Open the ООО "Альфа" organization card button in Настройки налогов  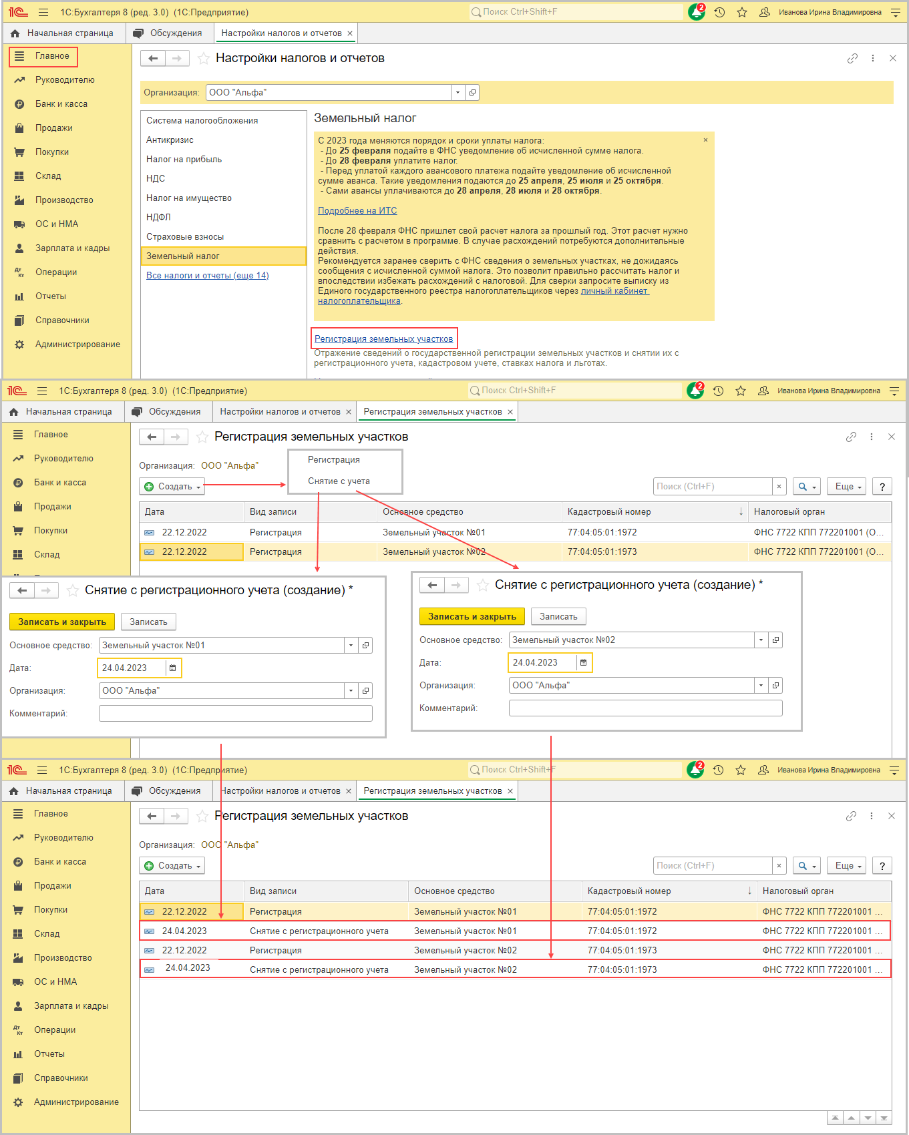point(473,93)
